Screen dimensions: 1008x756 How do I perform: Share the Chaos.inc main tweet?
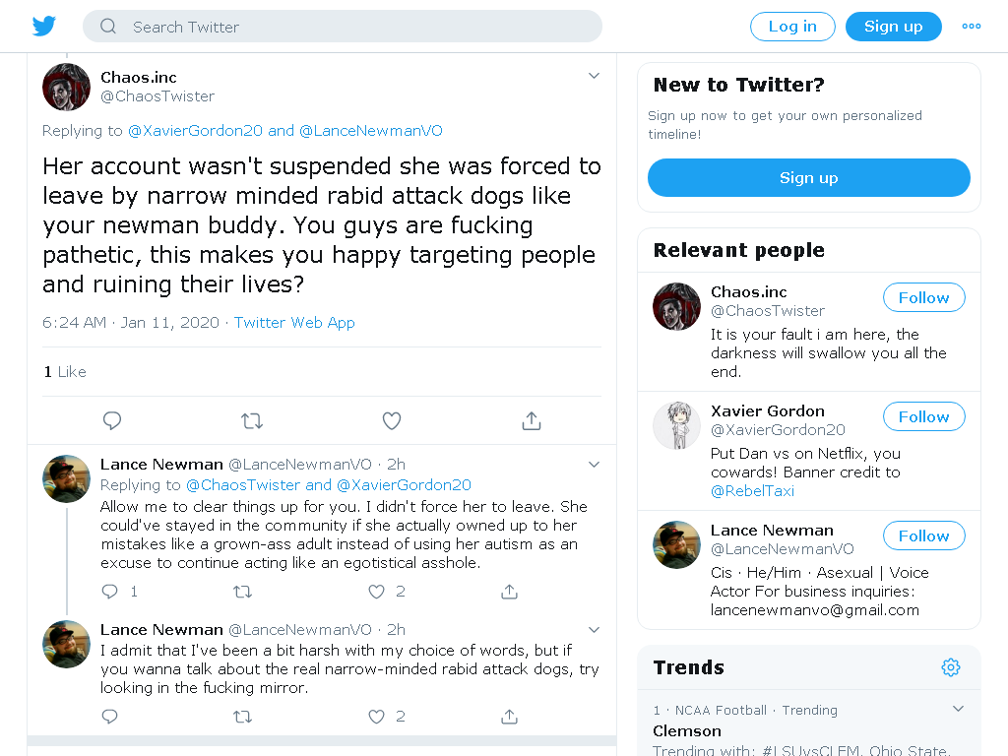click(x=531, y=421)
